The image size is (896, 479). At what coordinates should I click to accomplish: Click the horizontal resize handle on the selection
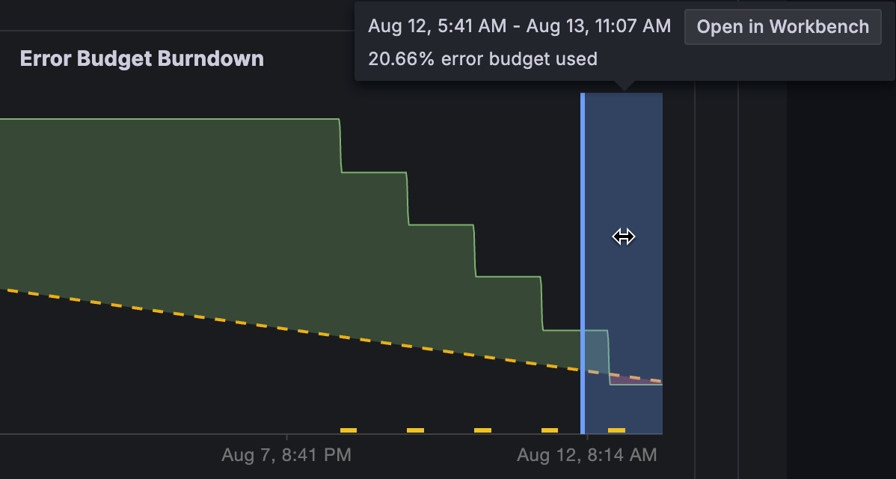pyautogui.click(x=623, y=237)
